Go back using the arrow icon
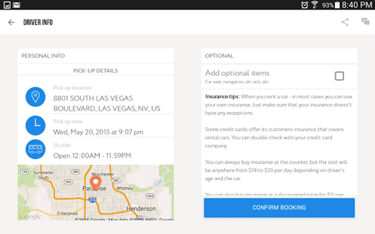 tap(11, 22)
